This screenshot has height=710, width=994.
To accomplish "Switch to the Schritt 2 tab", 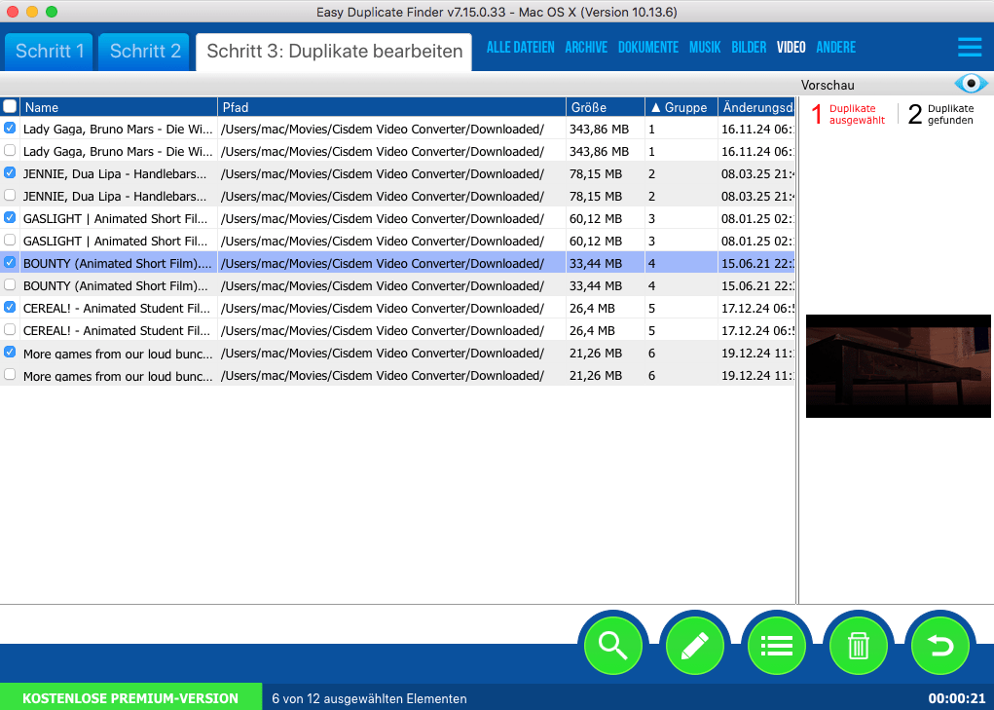I will [x=143, y=53].
